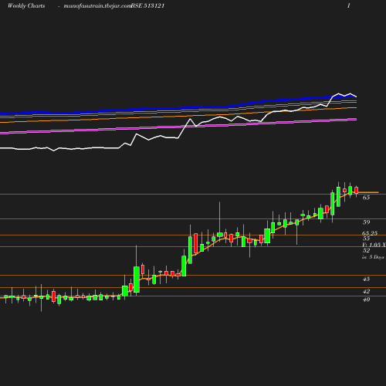
Task: Click the '42' price level label
Action: (366, 291)
